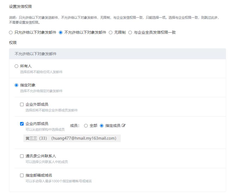Screen dimensions: 235x194
Task: Click the member tag 黄三三（33）
Action: pyautogui.click(x=37, y=138)
